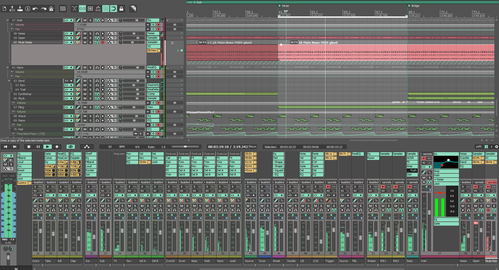
Task: Open screenset settings gear icon
Action: 496,147
